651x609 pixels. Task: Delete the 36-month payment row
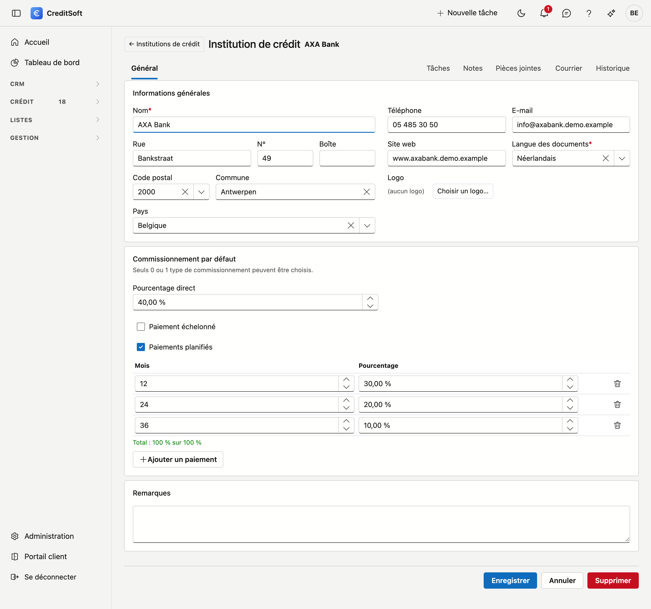[617, 426]
